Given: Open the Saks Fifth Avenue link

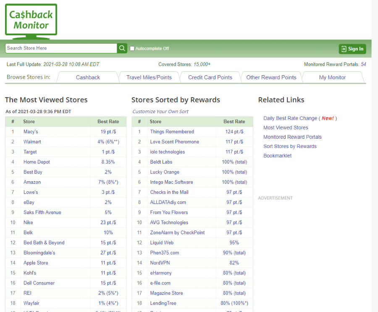Looking at the screenshot, I should tap(42, 213).
